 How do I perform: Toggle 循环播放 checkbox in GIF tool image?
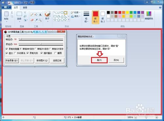[42, 53]
